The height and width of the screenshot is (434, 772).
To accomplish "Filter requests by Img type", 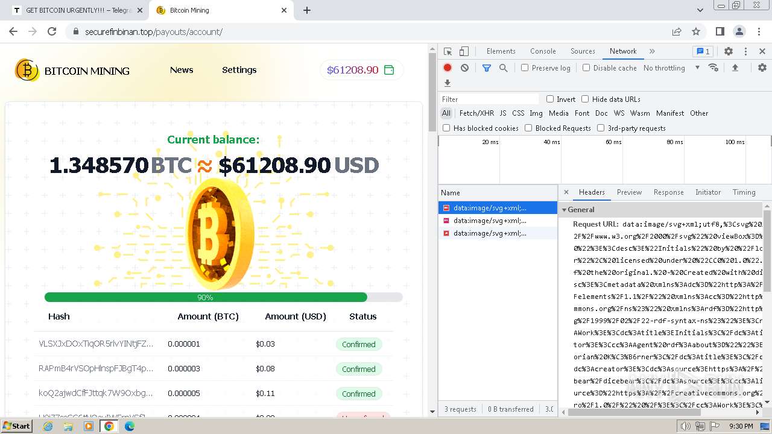I will point(536,113).
